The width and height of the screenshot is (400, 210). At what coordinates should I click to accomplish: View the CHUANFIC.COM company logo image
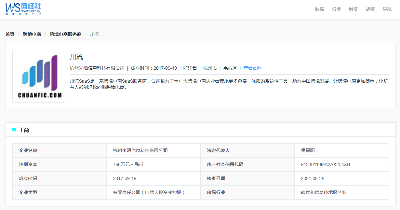39,76
